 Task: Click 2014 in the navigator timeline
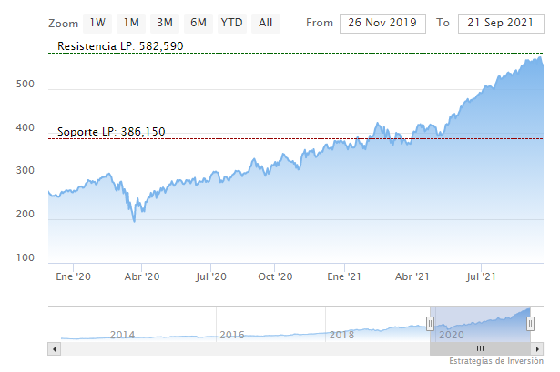[x=122, y=335]
